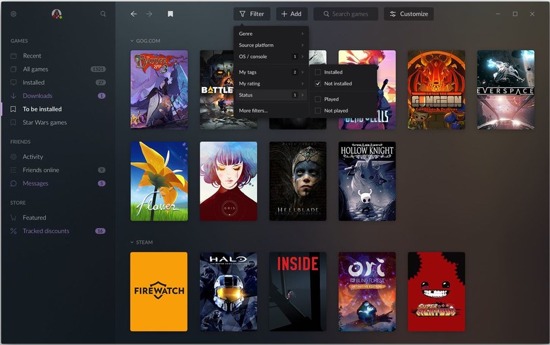
Task: Open the Featured store page
Action: coord(34,218)
